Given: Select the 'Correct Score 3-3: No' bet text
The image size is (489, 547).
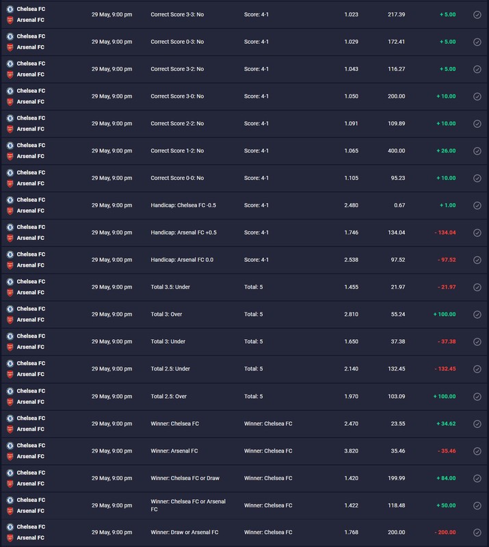Looking at the screenshot, I should coord(177,14).
